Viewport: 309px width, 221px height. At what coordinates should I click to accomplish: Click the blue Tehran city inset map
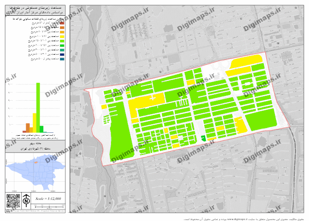35,173
